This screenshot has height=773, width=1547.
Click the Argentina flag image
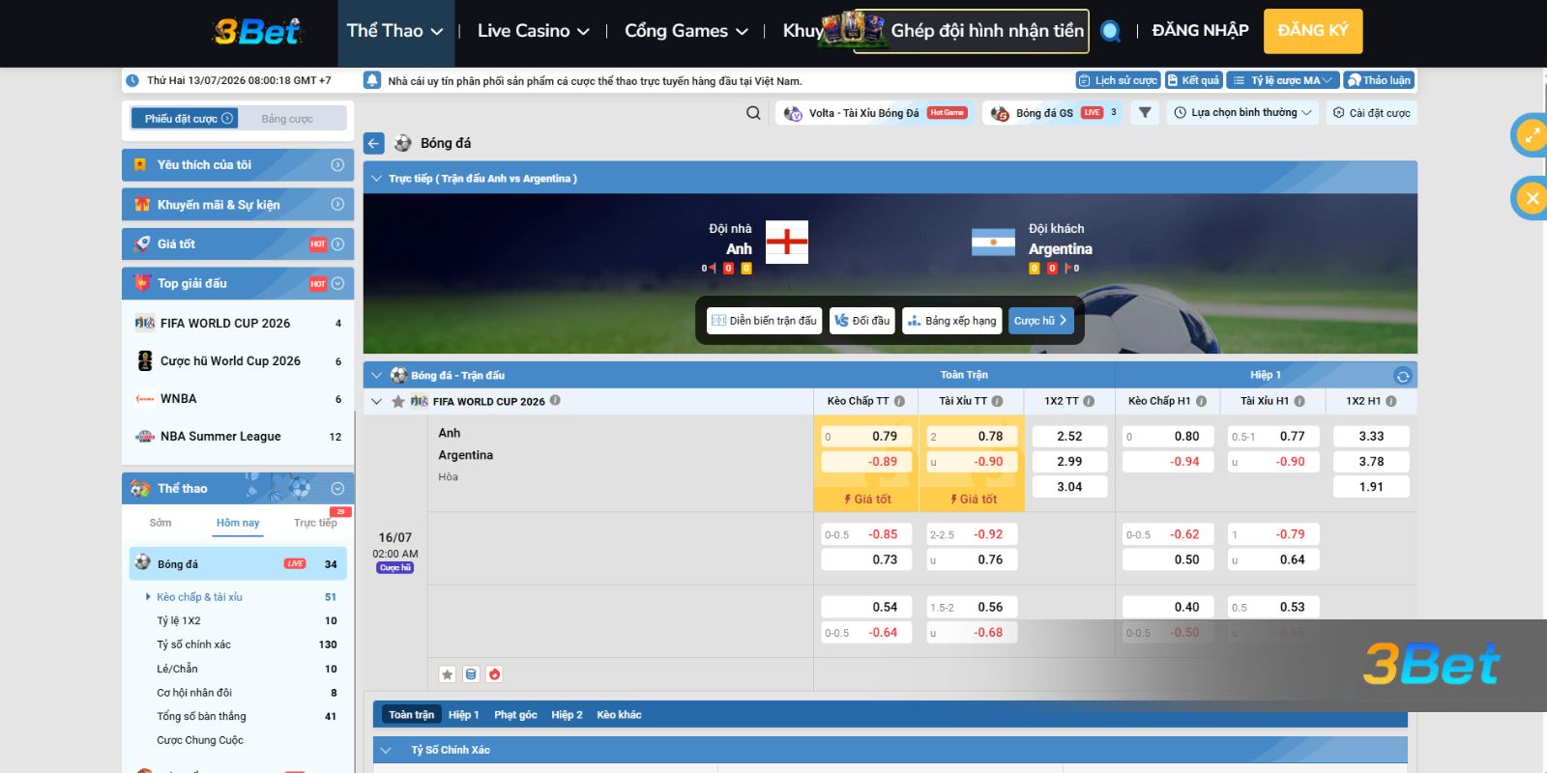coord(993,242)
